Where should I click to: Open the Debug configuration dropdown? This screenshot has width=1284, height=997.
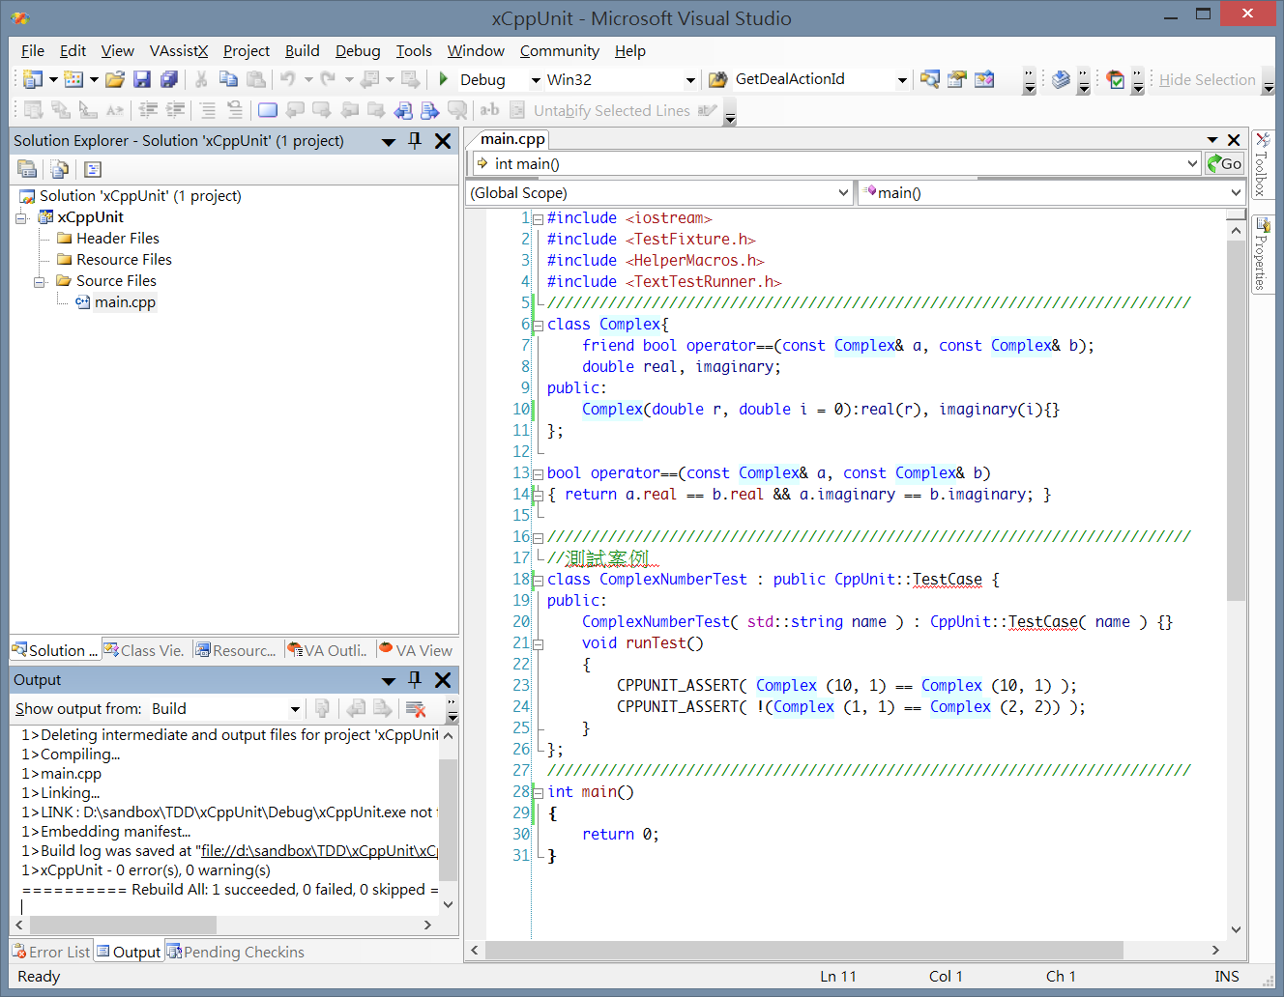point(536,80)
